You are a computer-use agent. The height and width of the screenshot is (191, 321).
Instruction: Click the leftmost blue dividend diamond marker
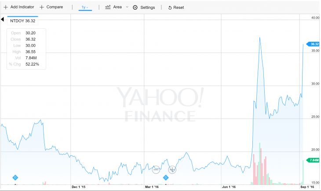tap(15, 177)
